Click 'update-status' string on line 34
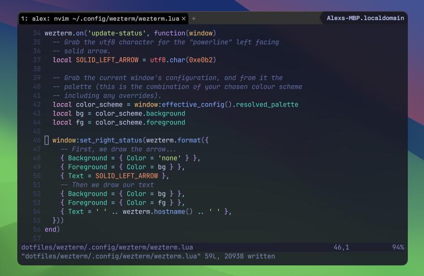This screenshot has height=276, width=424. pyautogui.click(x=117, y=33)
